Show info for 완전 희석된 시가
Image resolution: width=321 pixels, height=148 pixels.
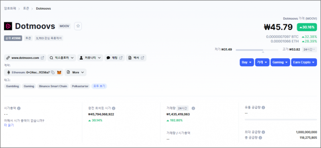(114, 108)
